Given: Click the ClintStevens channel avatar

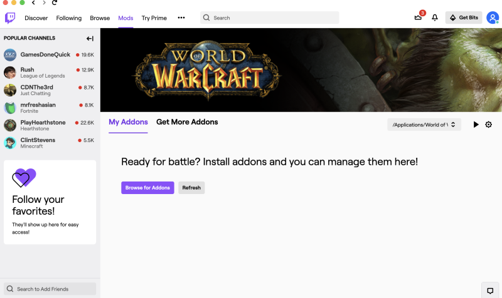Looking at the screenshot, I should (10, 143).
